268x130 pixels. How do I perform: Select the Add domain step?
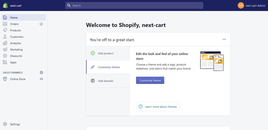tap(108, 81)
